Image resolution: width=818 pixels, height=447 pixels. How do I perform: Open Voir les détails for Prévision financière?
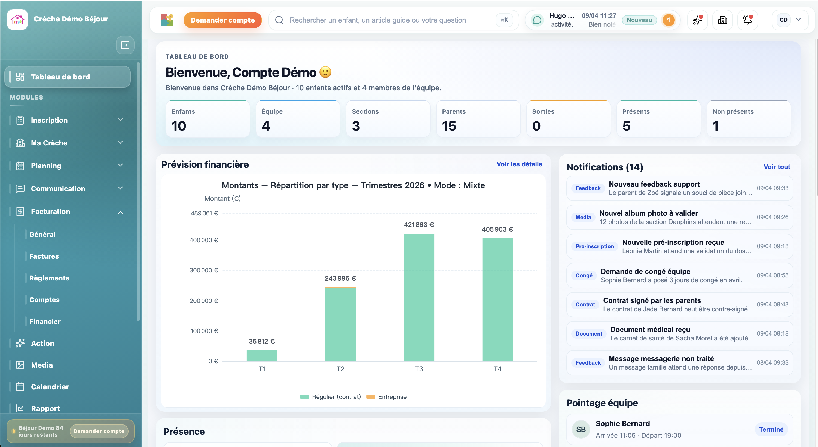click(519, 164)
